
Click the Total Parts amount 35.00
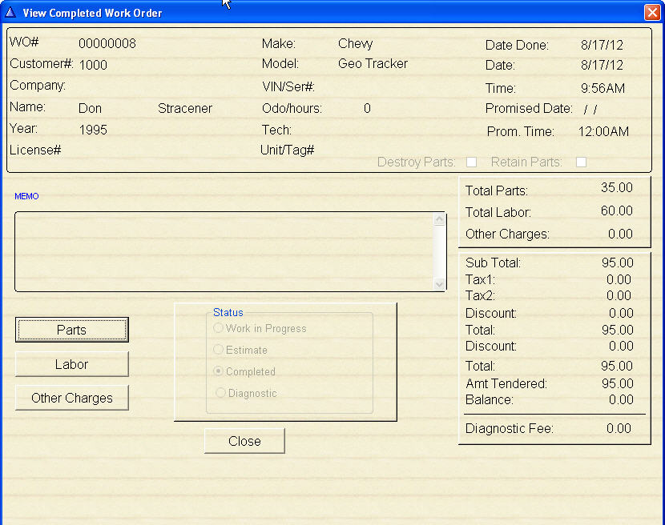616,188
